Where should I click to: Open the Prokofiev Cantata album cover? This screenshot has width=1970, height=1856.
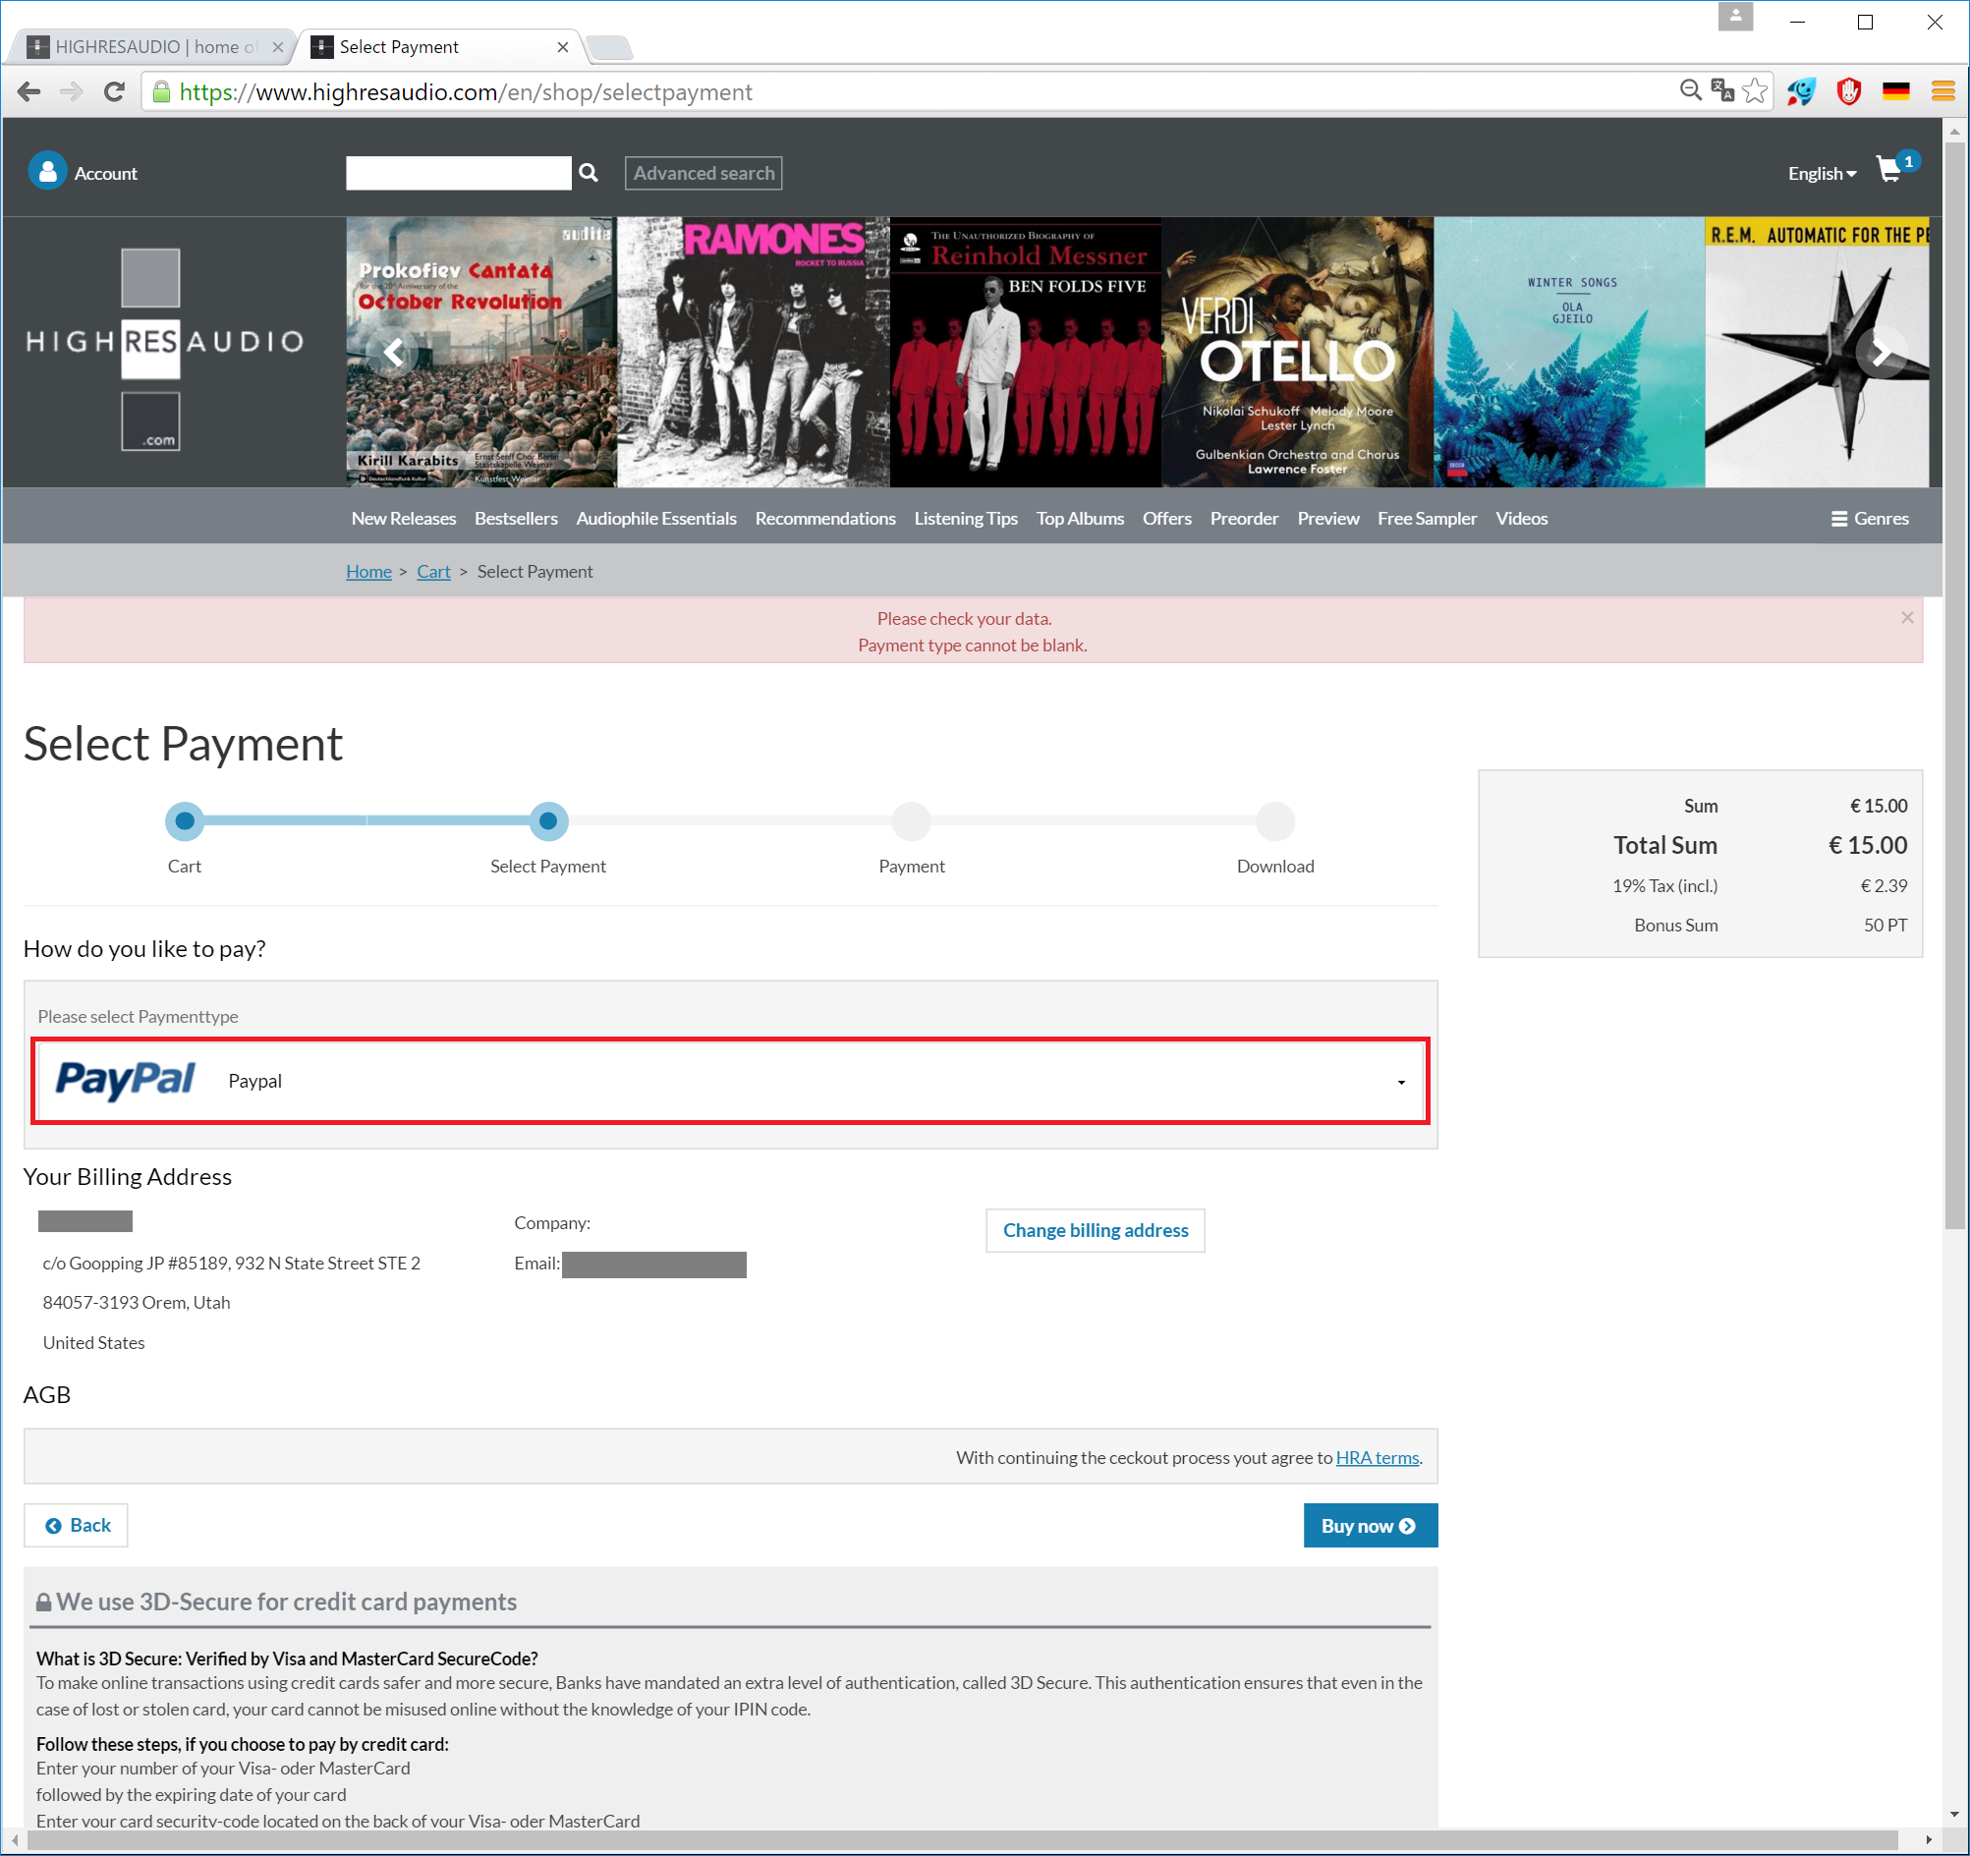(x=481, y=352)
